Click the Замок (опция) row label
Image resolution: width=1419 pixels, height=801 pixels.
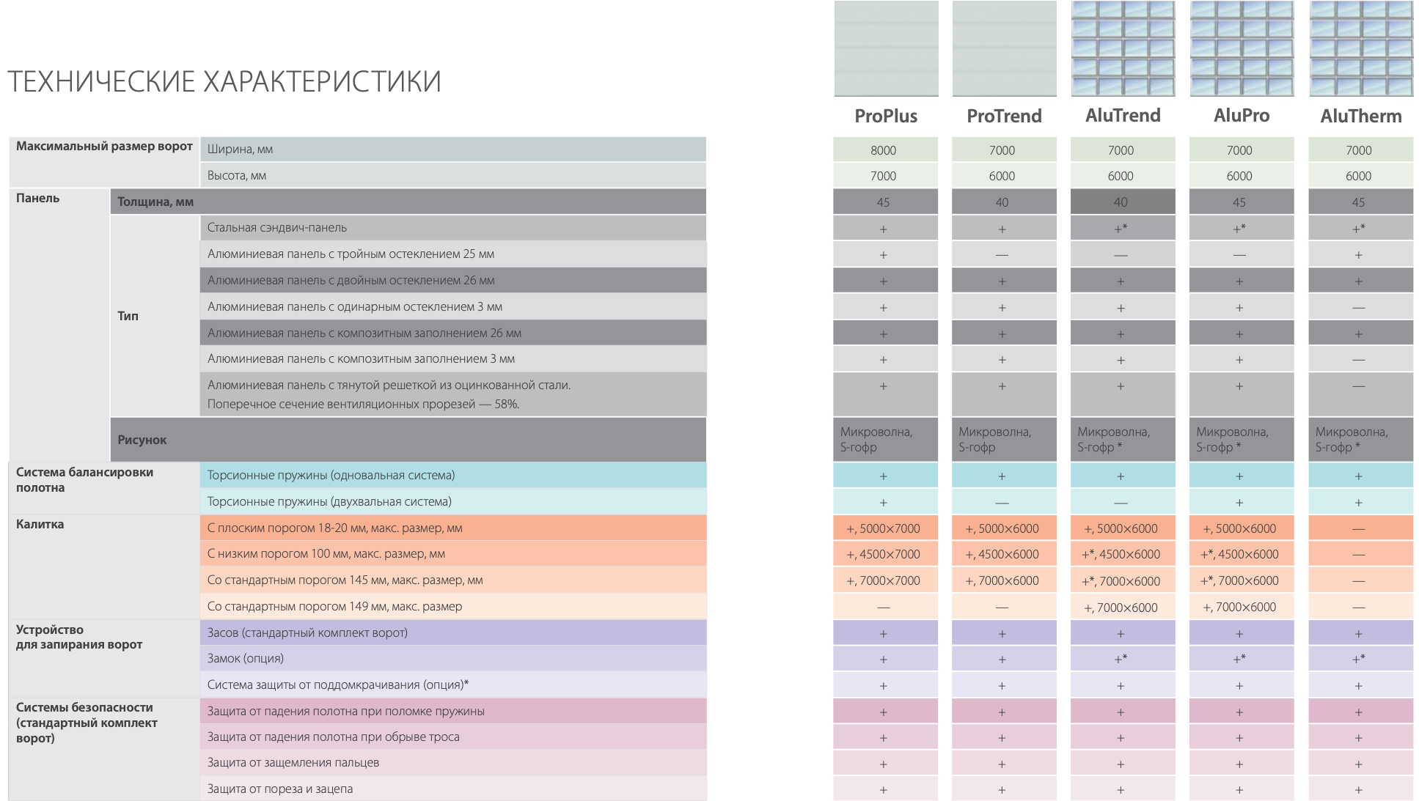pyautogui.click(x=246, y=658)
